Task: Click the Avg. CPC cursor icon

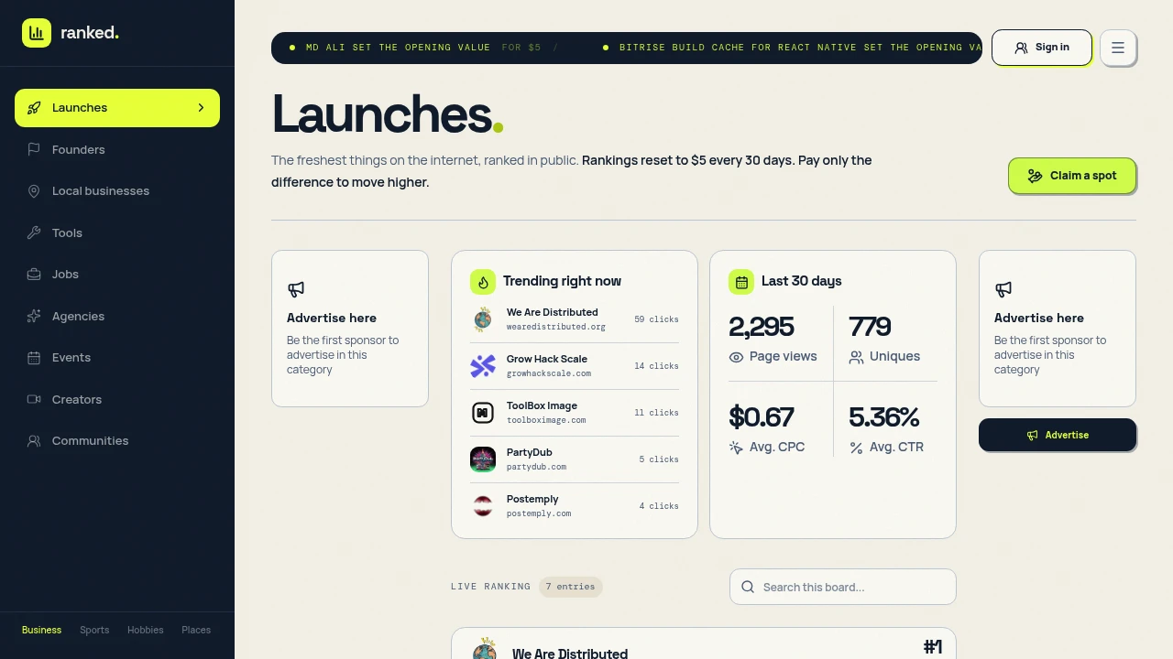Action: 736,448
